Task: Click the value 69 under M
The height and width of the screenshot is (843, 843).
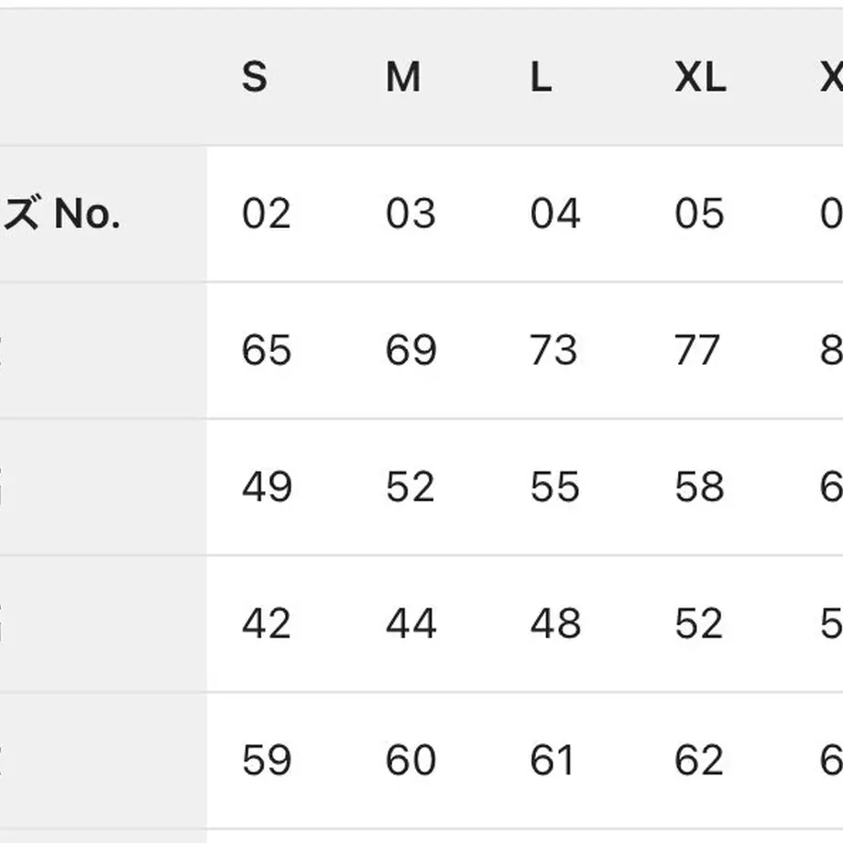Action: (411, 350)
